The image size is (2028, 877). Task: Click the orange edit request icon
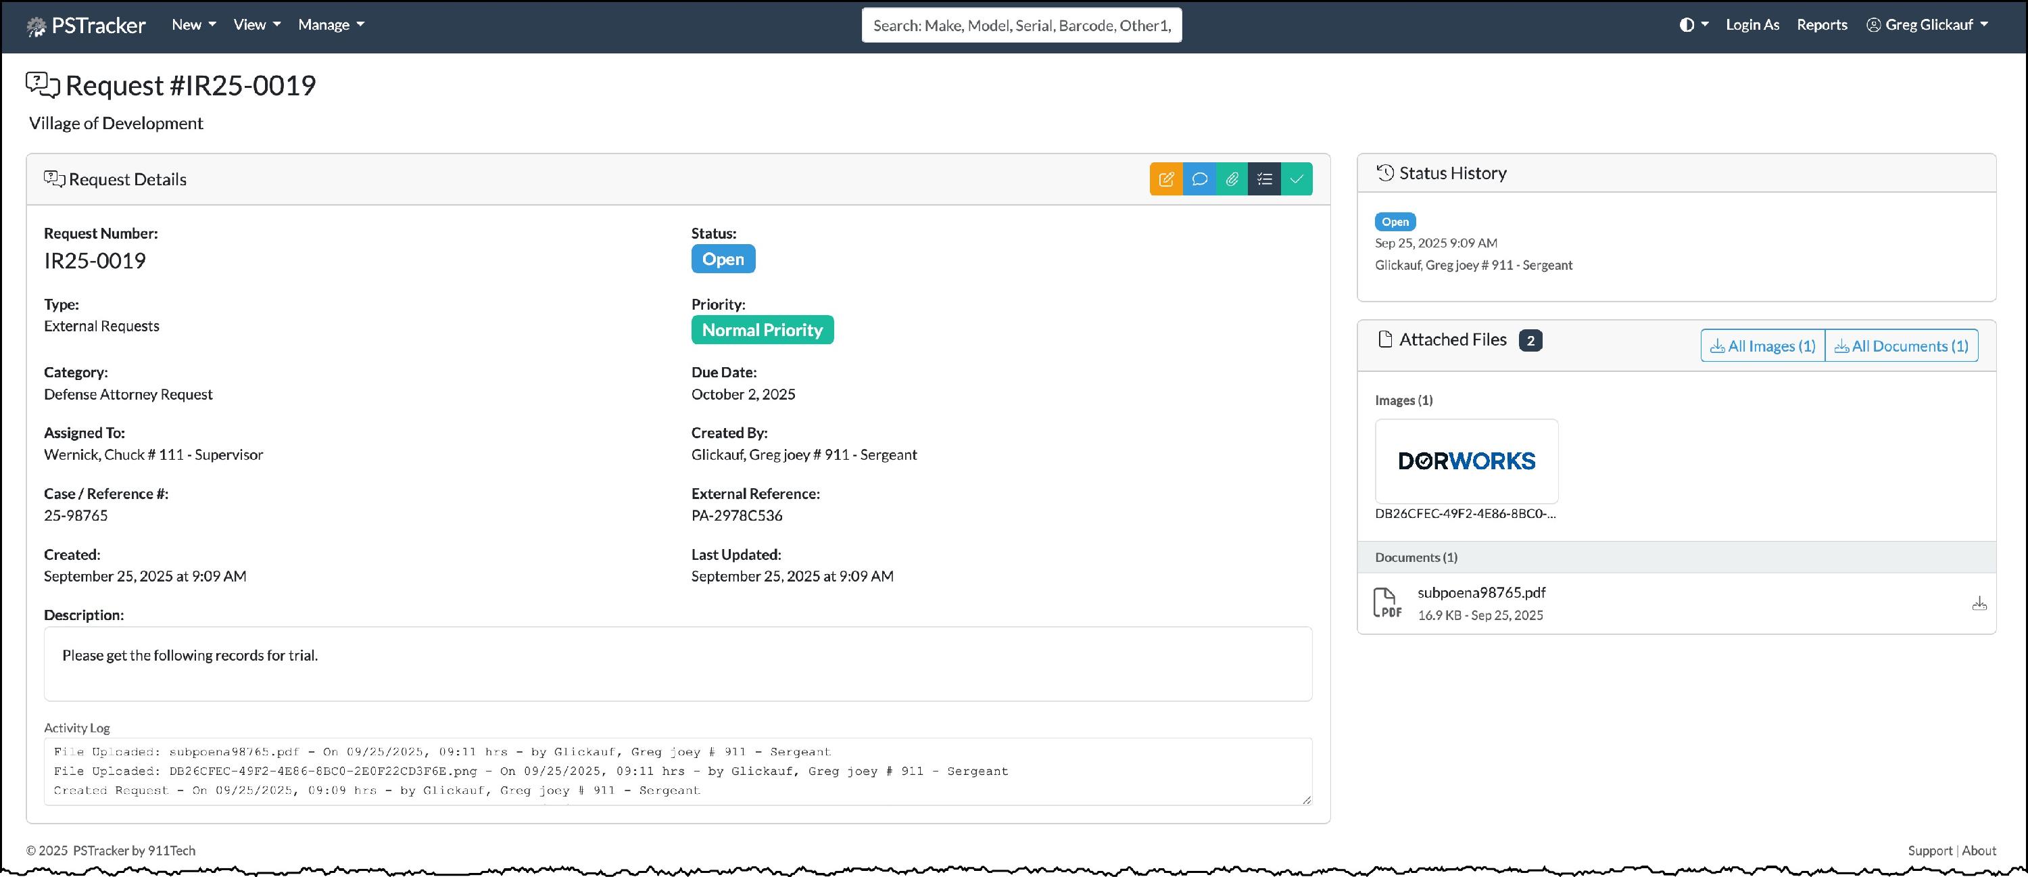click(1166, 179)
